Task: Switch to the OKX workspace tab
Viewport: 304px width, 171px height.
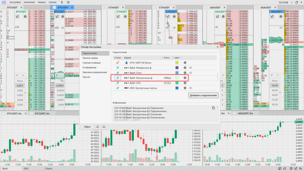Action: [x=26, y=169]
